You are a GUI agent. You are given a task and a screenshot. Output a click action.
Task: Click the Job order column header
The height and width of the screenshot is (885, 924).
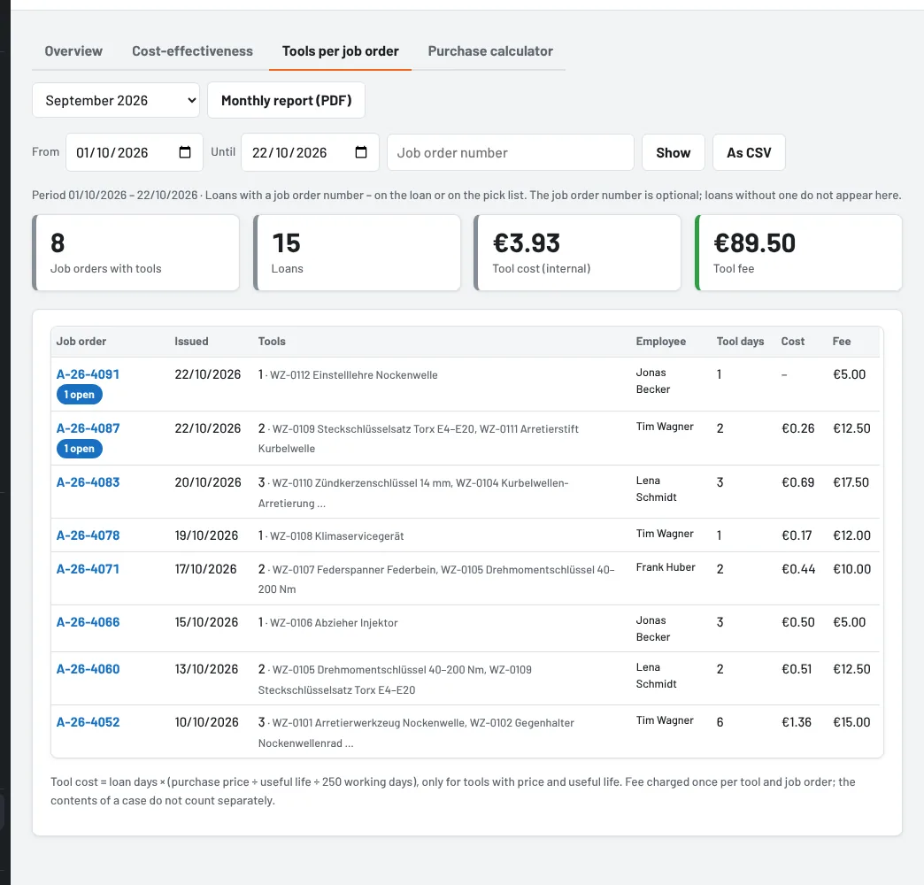81,341
